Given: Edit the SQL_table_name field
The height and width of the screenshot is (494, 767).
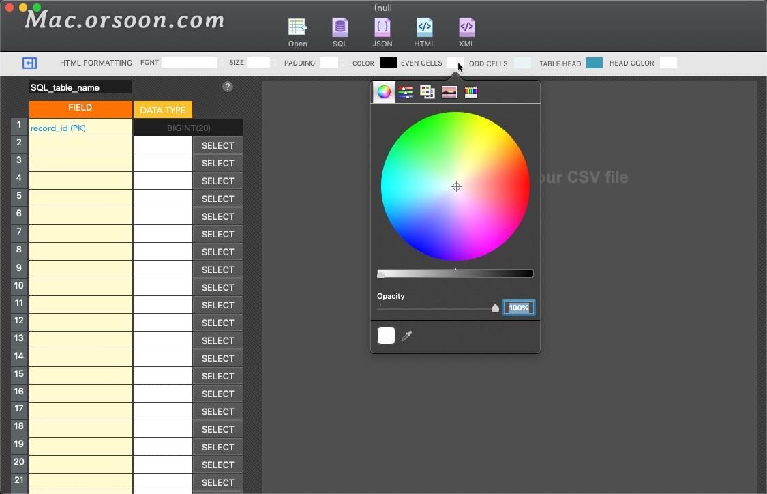Looking at the screenshot, I should (80, 87).
